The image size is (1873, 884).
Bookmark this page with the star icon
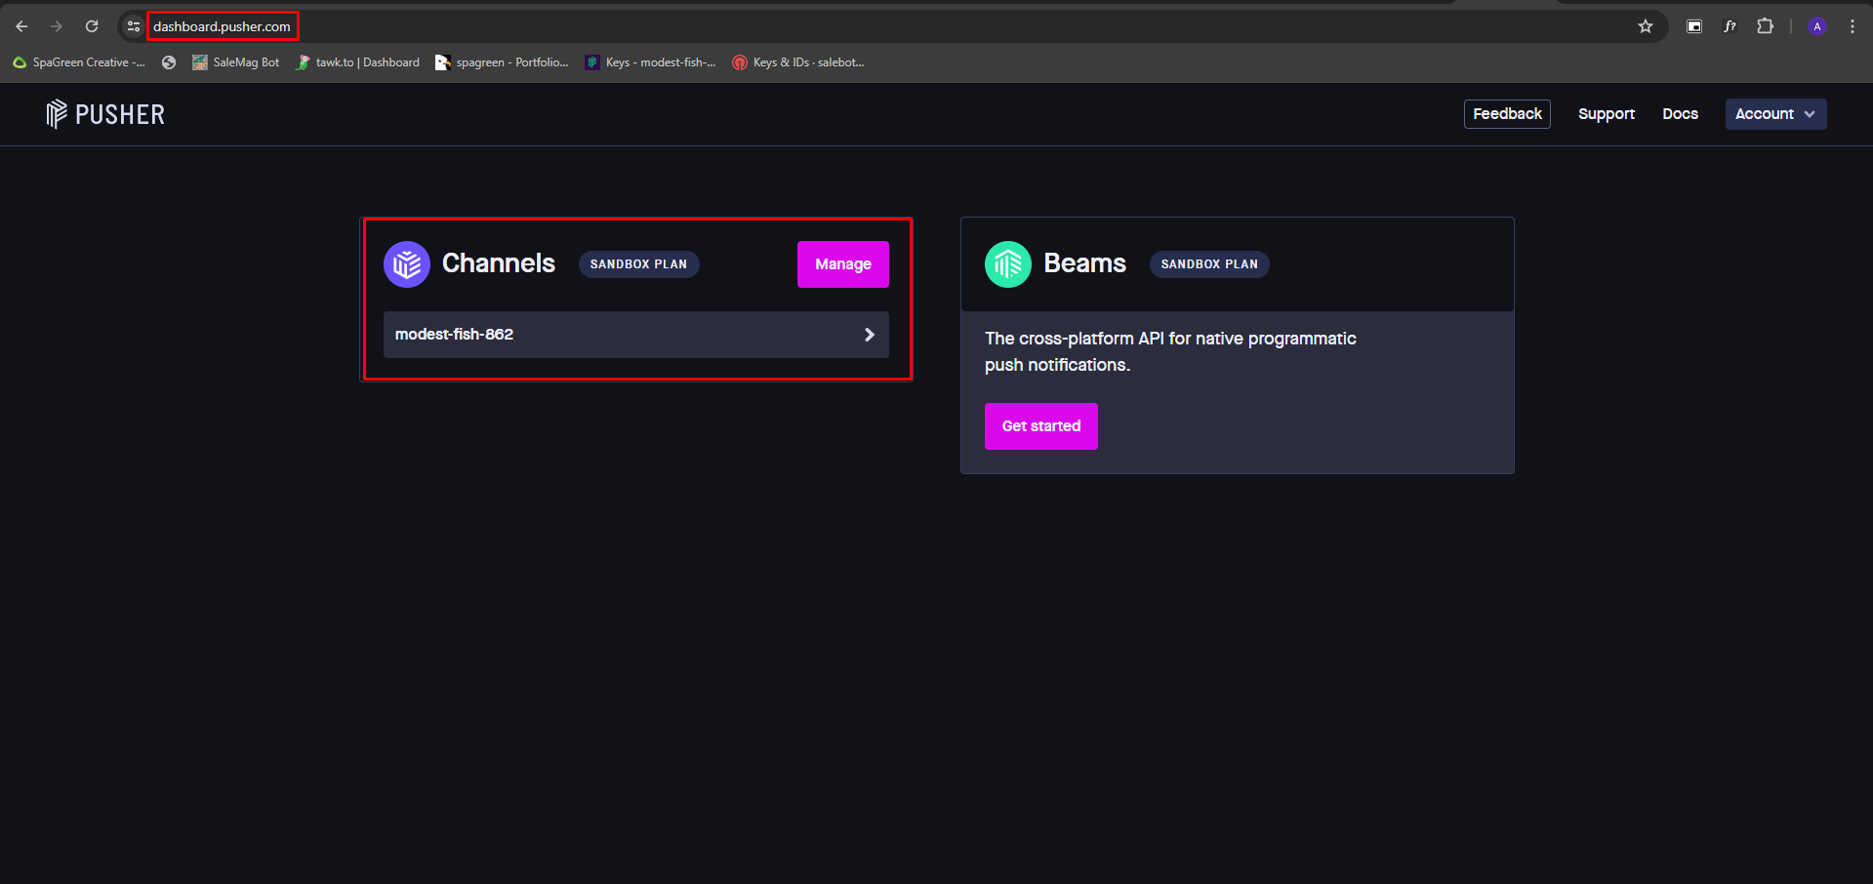tap(1646, 26)
